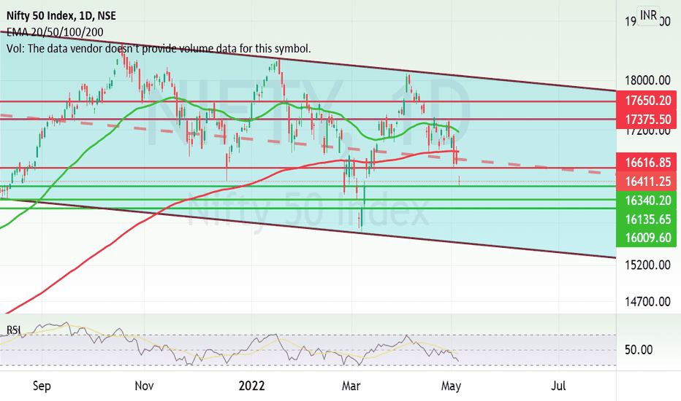Click the 15200.00 price axis value
Screen dimensions: 681x401
pyautogui.click(x=647, y=265)
